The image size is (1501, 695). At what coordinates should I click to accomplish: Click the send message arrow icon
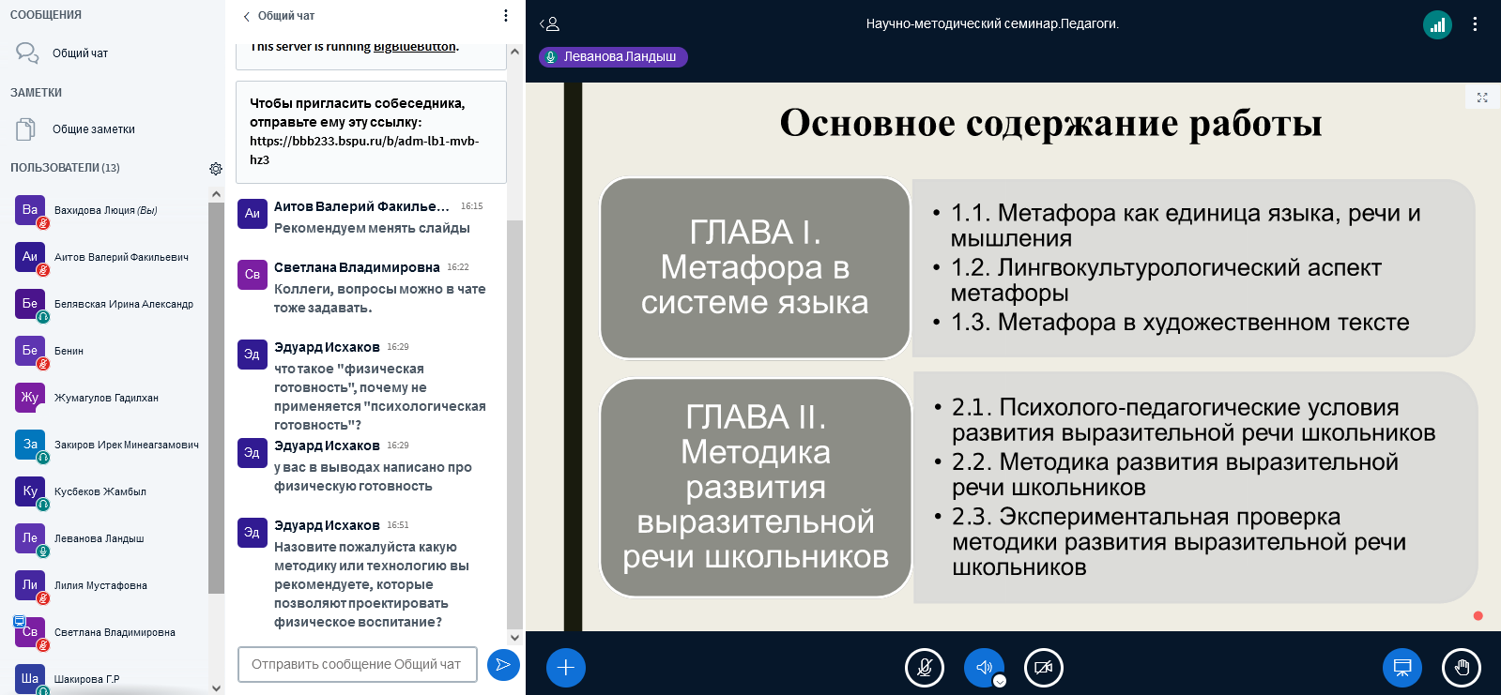point(503,665)
